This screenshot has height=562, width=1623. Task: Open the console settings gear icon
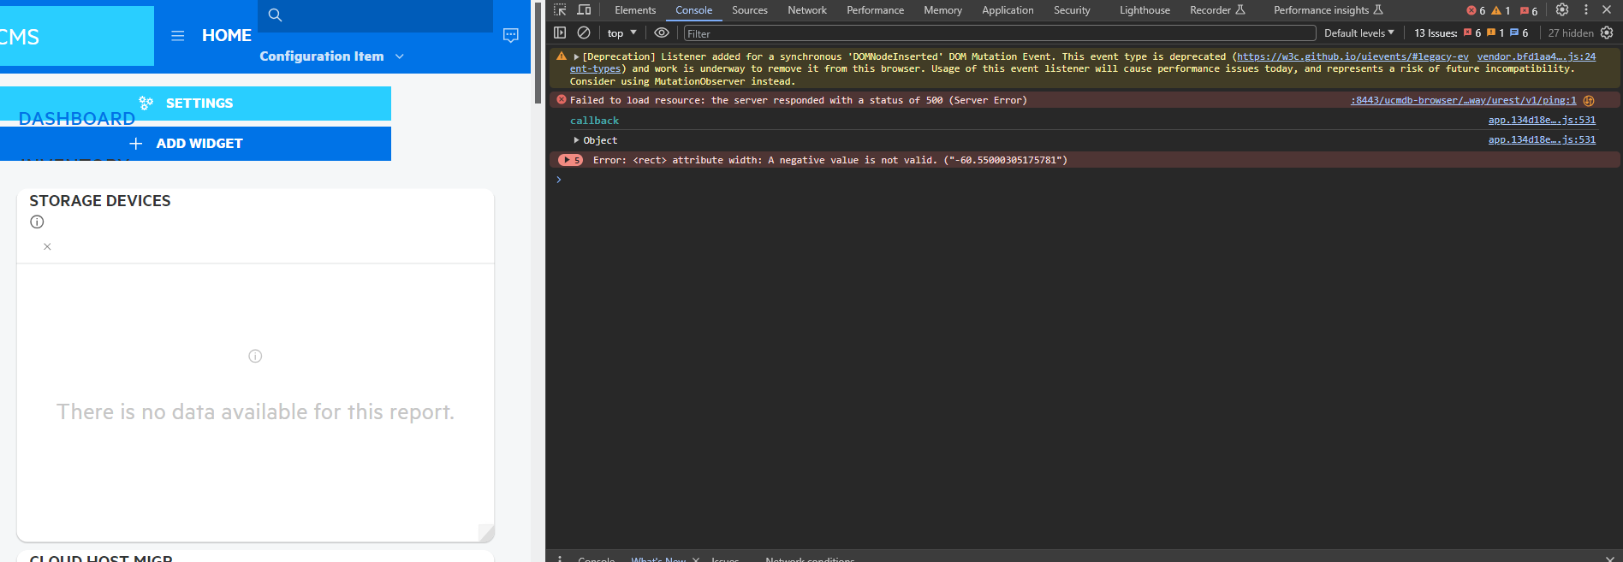pyautogui.click(x=1607, y=33)
